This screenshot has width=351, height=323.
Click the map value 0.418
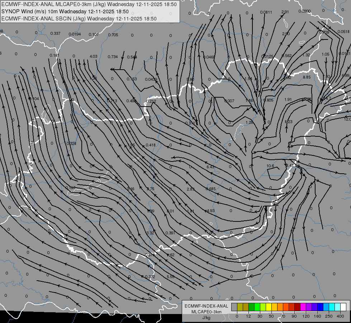(x=151, y=145)
